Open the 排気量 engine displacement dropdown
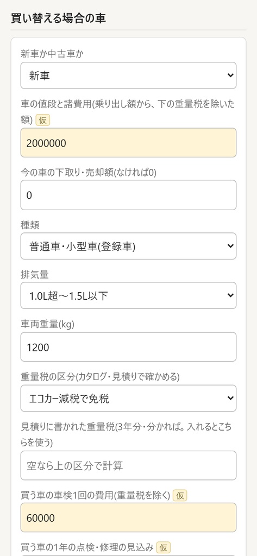This screenshot has height=556, width=257. pyautogui.click(x=128, y=295)
